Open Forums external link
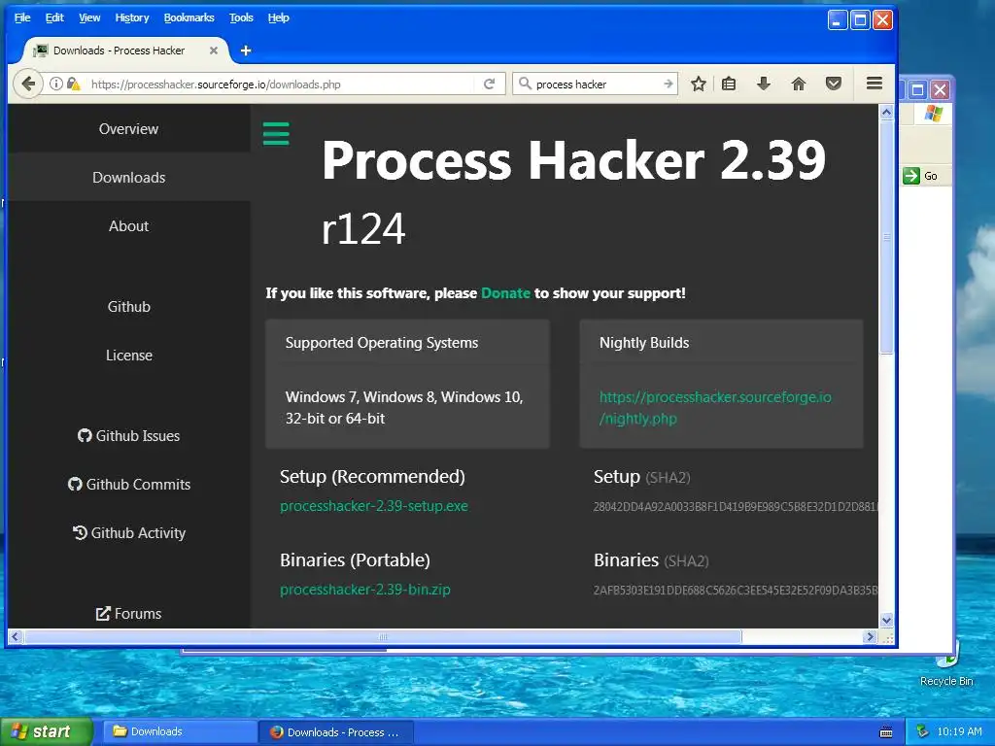995x746 pixels. point(129,614)
